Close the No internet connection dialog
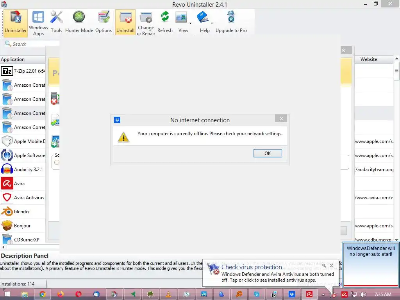This screenshot has height=300, width=400. [281, 119]
